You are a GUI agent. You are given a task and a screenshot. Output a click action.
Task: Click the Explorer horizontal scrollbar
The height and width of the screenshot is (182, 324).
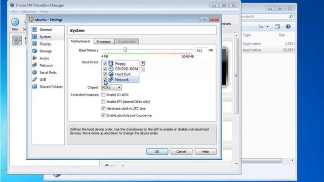(x=262, y=160)
